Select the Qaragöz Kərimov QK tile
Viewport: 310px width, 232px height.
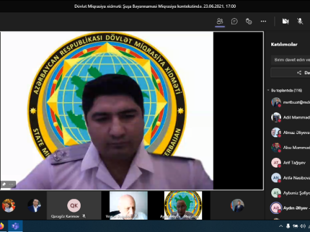pyautogui.click(x=74, y=206)
